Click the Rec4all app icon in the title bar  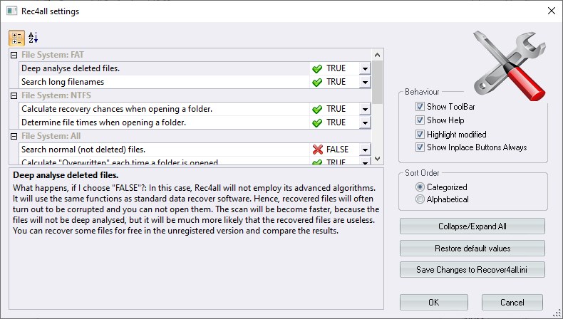11,11
